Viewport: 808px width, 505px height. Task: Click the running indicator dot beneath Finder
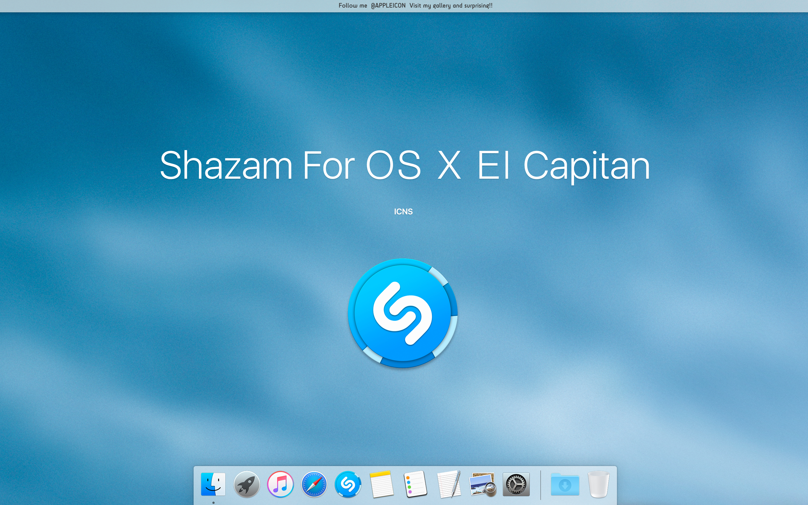(213, 503)
